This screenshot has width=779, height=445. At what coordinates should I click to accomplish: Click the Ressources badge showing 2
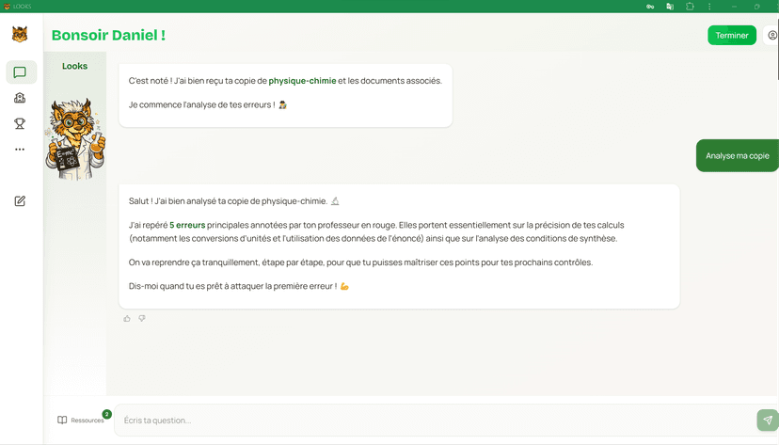click(106, 414)
